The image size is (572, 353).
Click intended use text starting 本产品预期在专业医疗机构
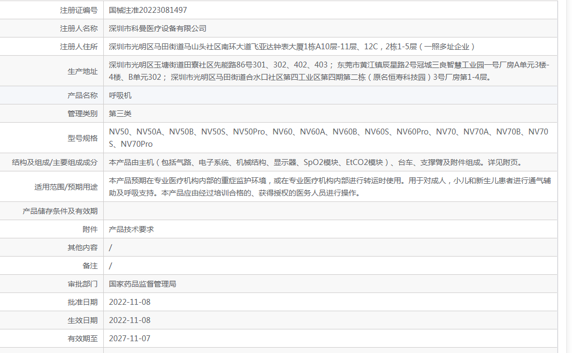pyautogui.click(x=330, y=187)
